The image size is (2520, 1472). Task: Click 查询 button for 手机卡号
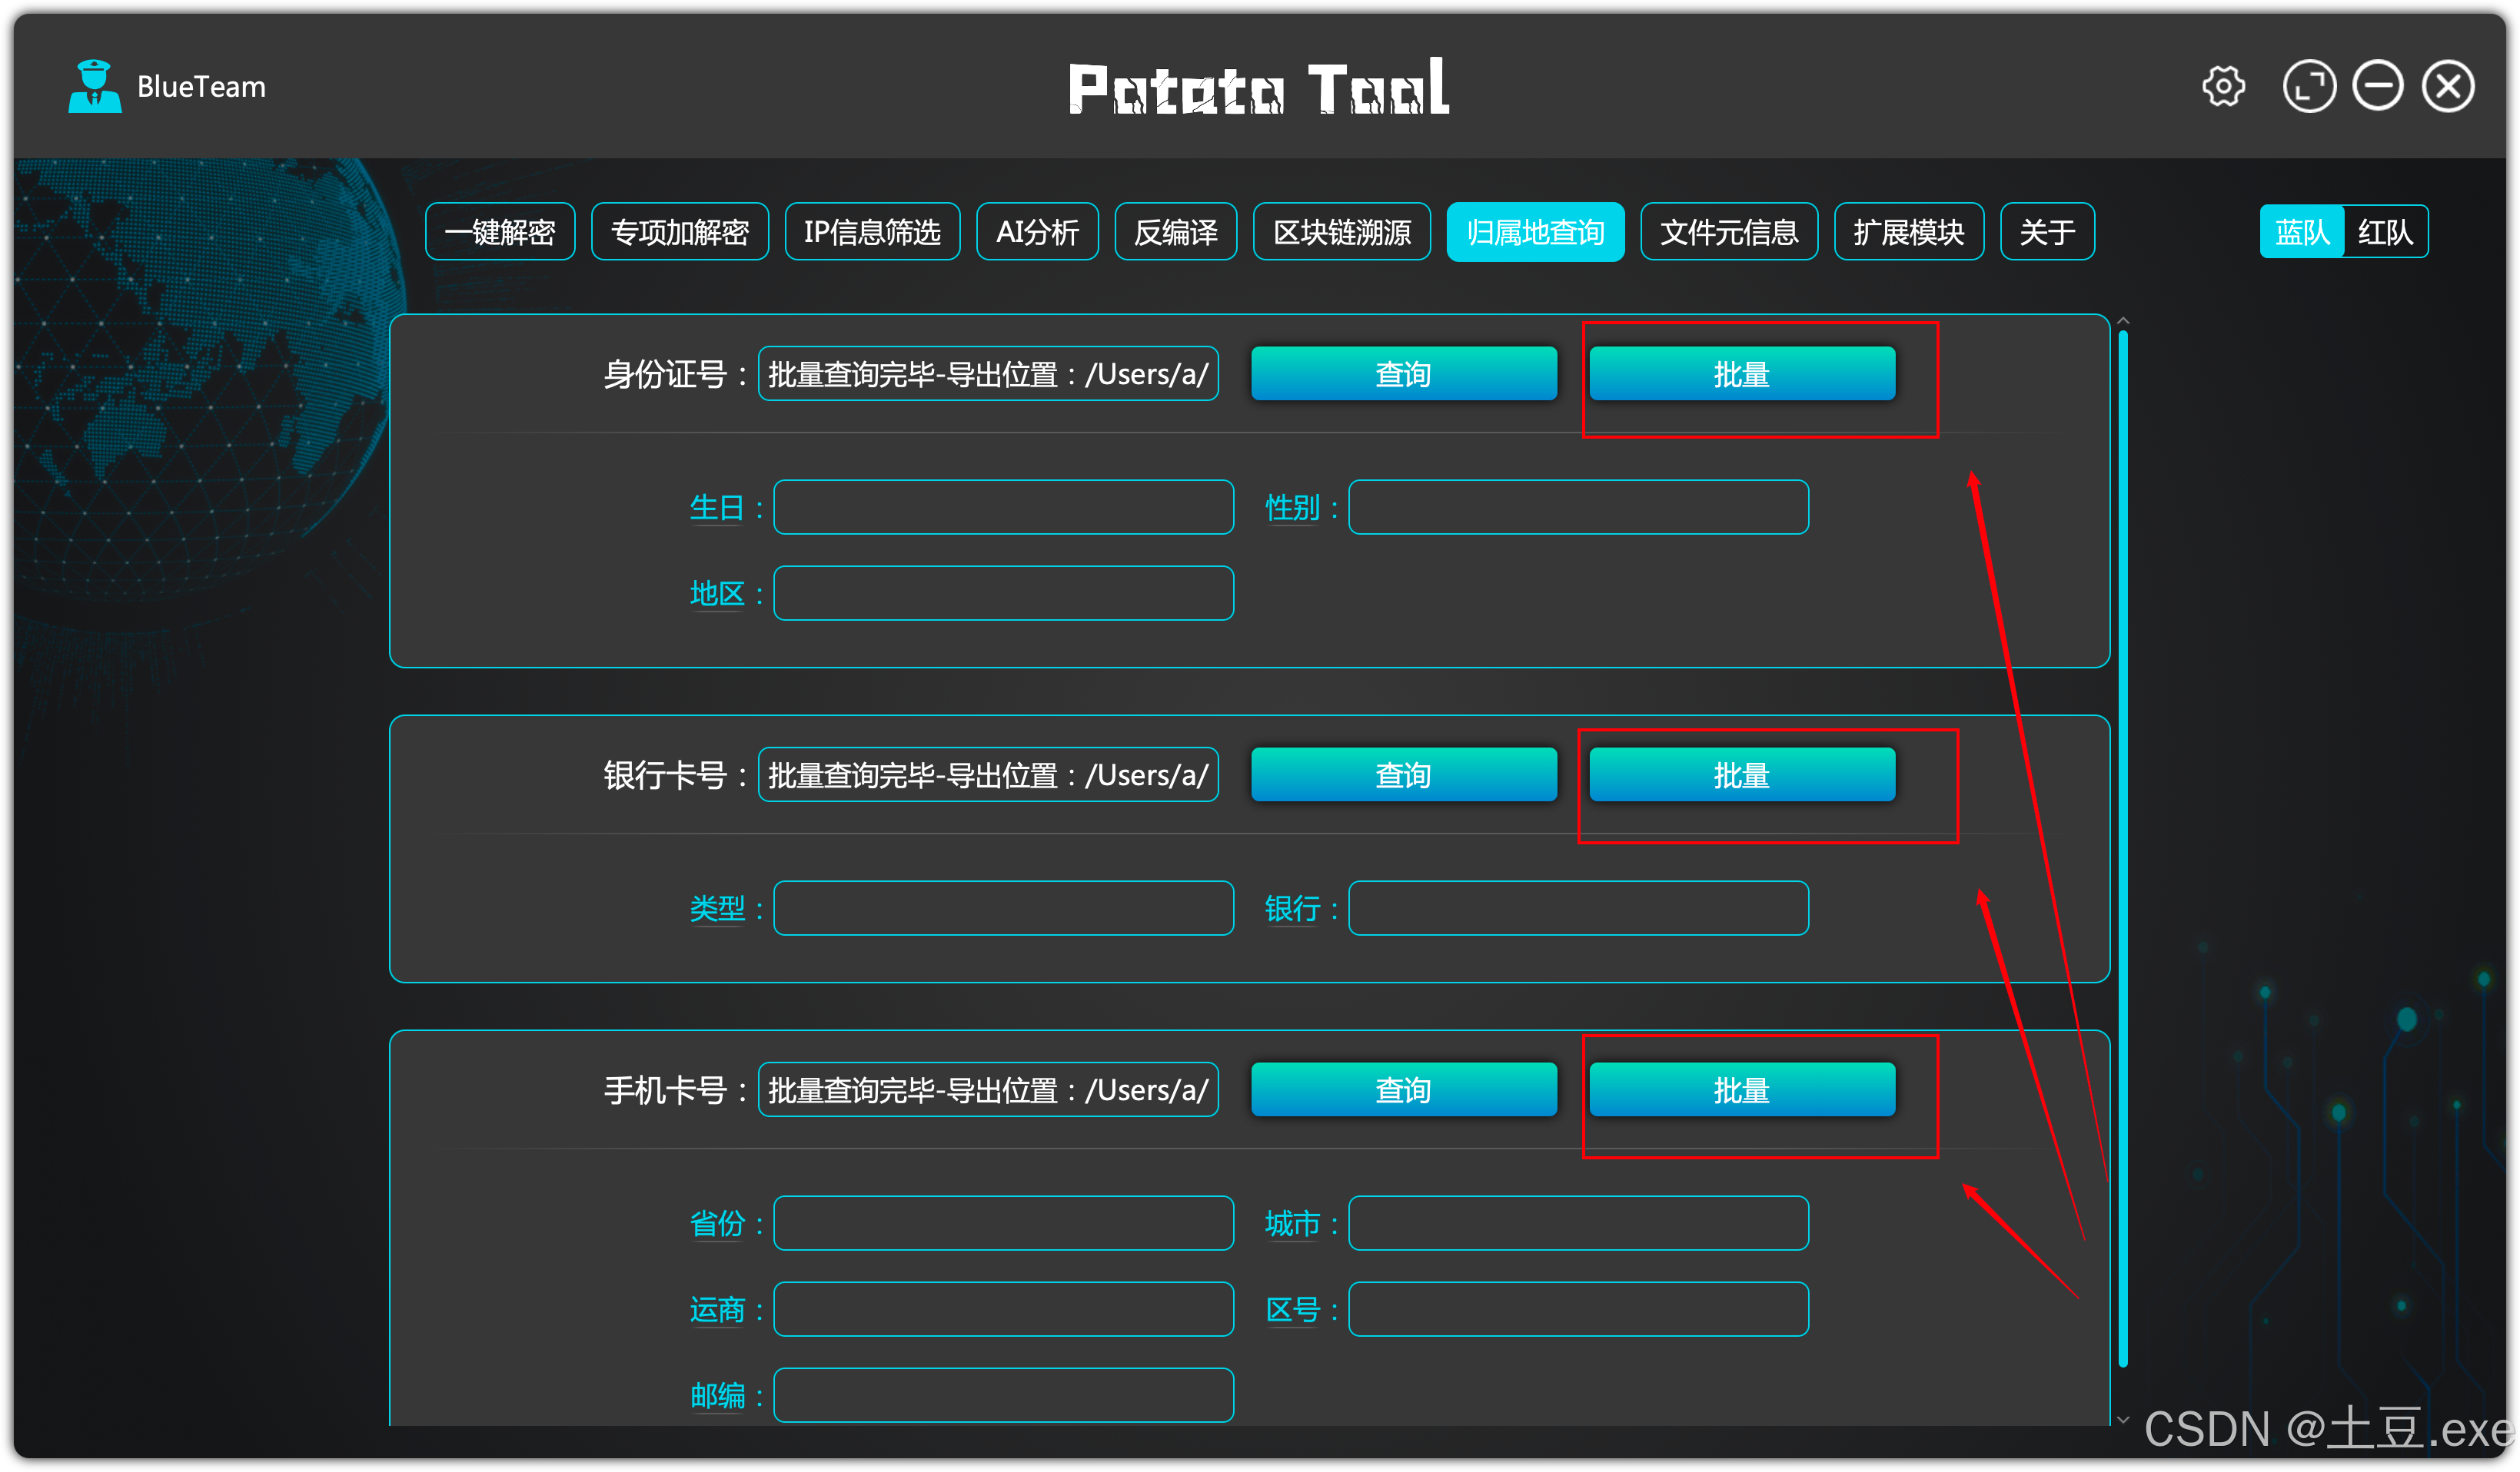1403,1090
